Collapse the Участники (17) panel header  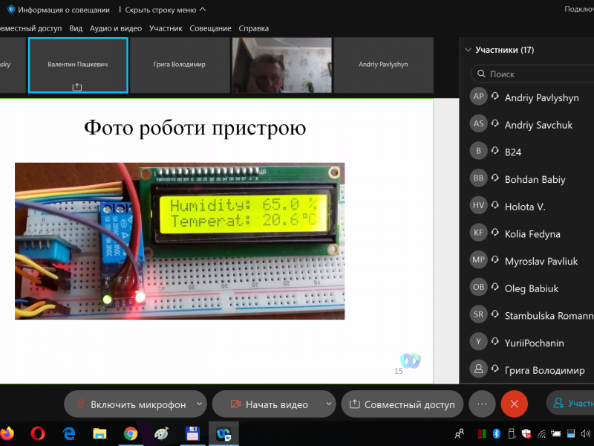[x=468, y=51]
